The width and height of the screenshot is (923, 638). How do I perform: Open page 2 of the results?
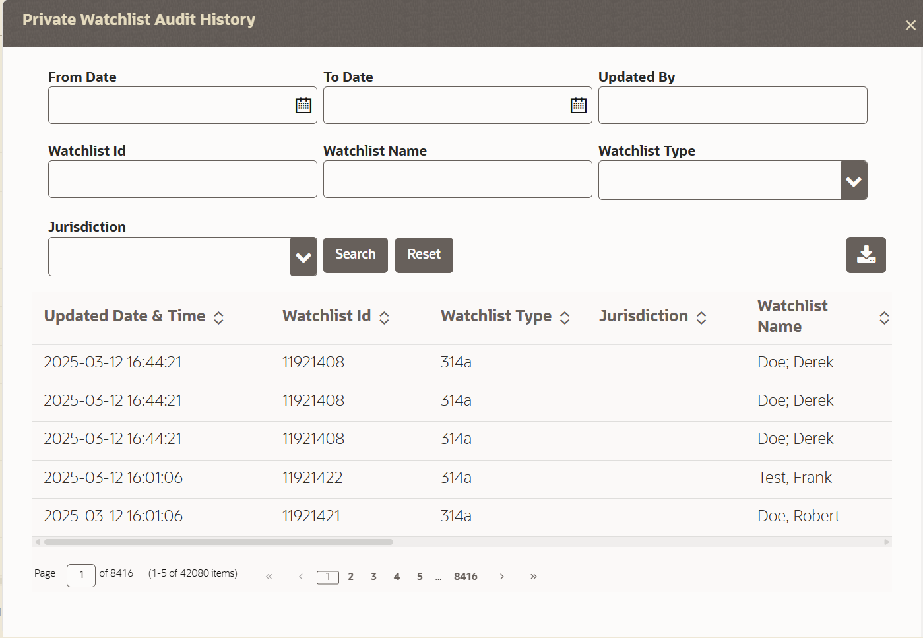(350, 576)
